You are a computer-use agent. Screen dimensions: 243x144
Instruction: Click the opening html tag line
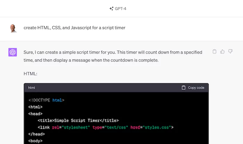point(35,107)
